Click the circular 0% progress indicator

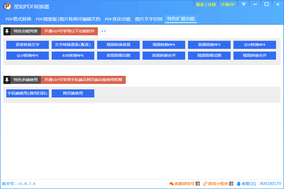[x=104, y=31]
